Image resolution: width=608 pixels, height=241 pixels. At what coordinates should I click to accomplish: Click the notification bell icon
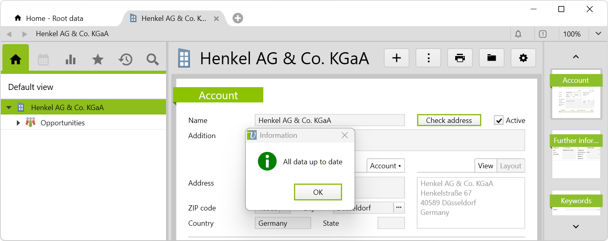pos(518,34)
